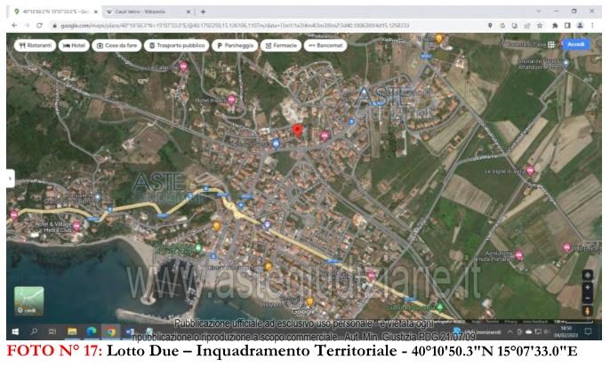Screen dimensions: 610x367
Task: Open Task View on taskbar
Action: pos(52,331)
